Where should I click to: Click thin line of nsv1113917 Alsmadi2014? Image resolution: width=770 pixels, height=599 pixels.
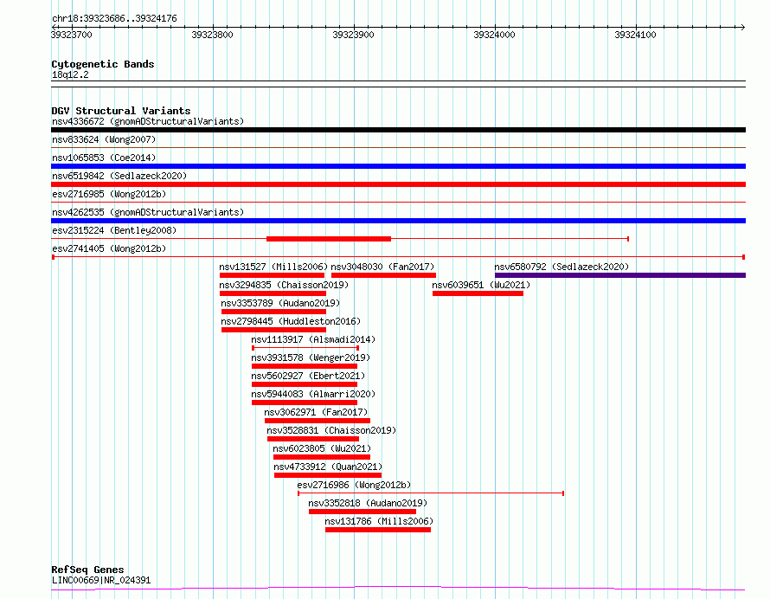[x=305, y=348]
